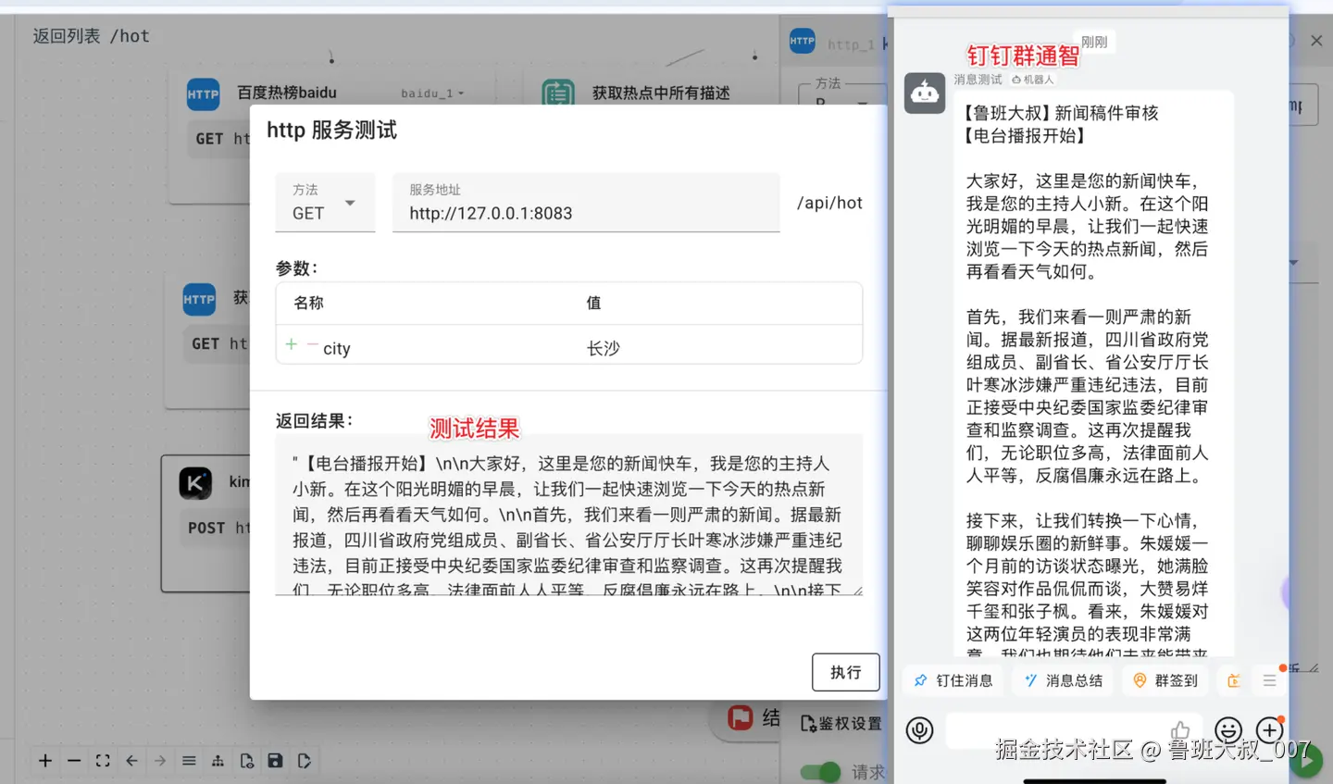Tap the voice microphone icon in chat
The image size is (1333, 784).
point(920,730)
